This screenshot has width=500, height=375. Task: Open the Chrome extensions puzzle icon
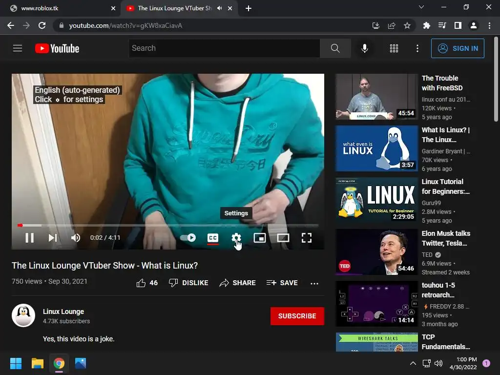pos(426,25)
